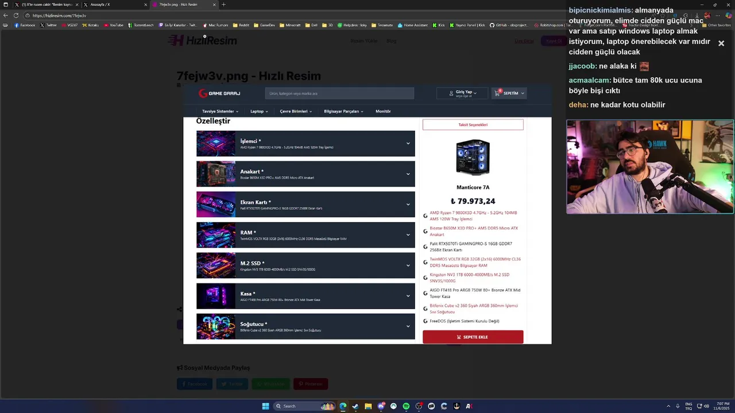Click the Facebook share button below the image
The width and height of the screenshot is (735, 413).
(195, 384)
